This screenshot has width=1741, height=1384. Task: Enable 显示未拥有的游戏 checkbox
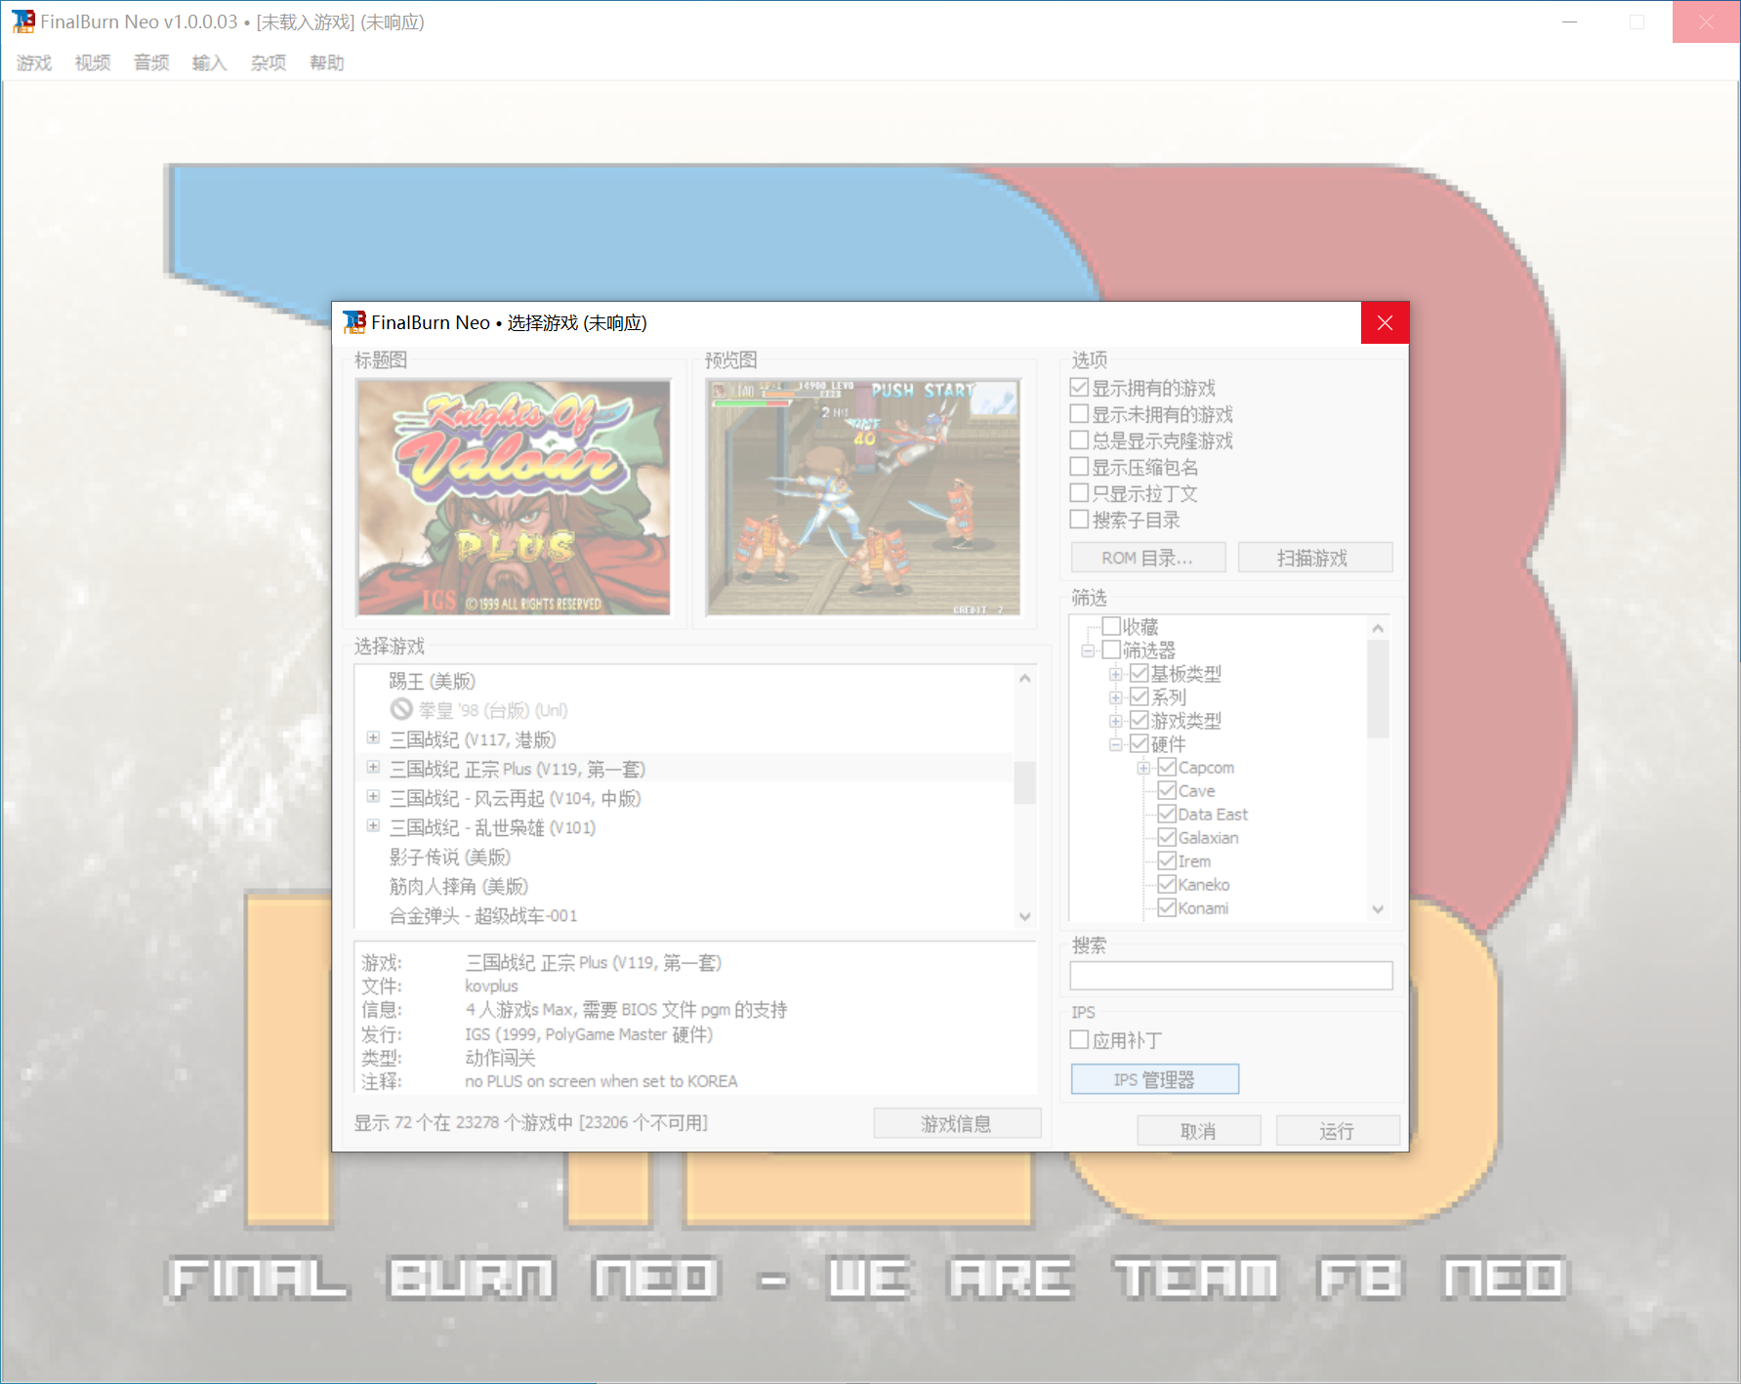1079,414
